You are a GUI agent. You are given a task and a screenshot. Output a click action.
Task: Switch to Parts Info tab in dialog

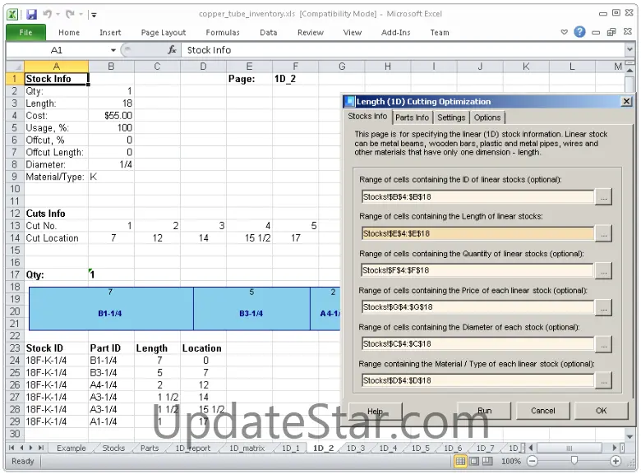412,117
